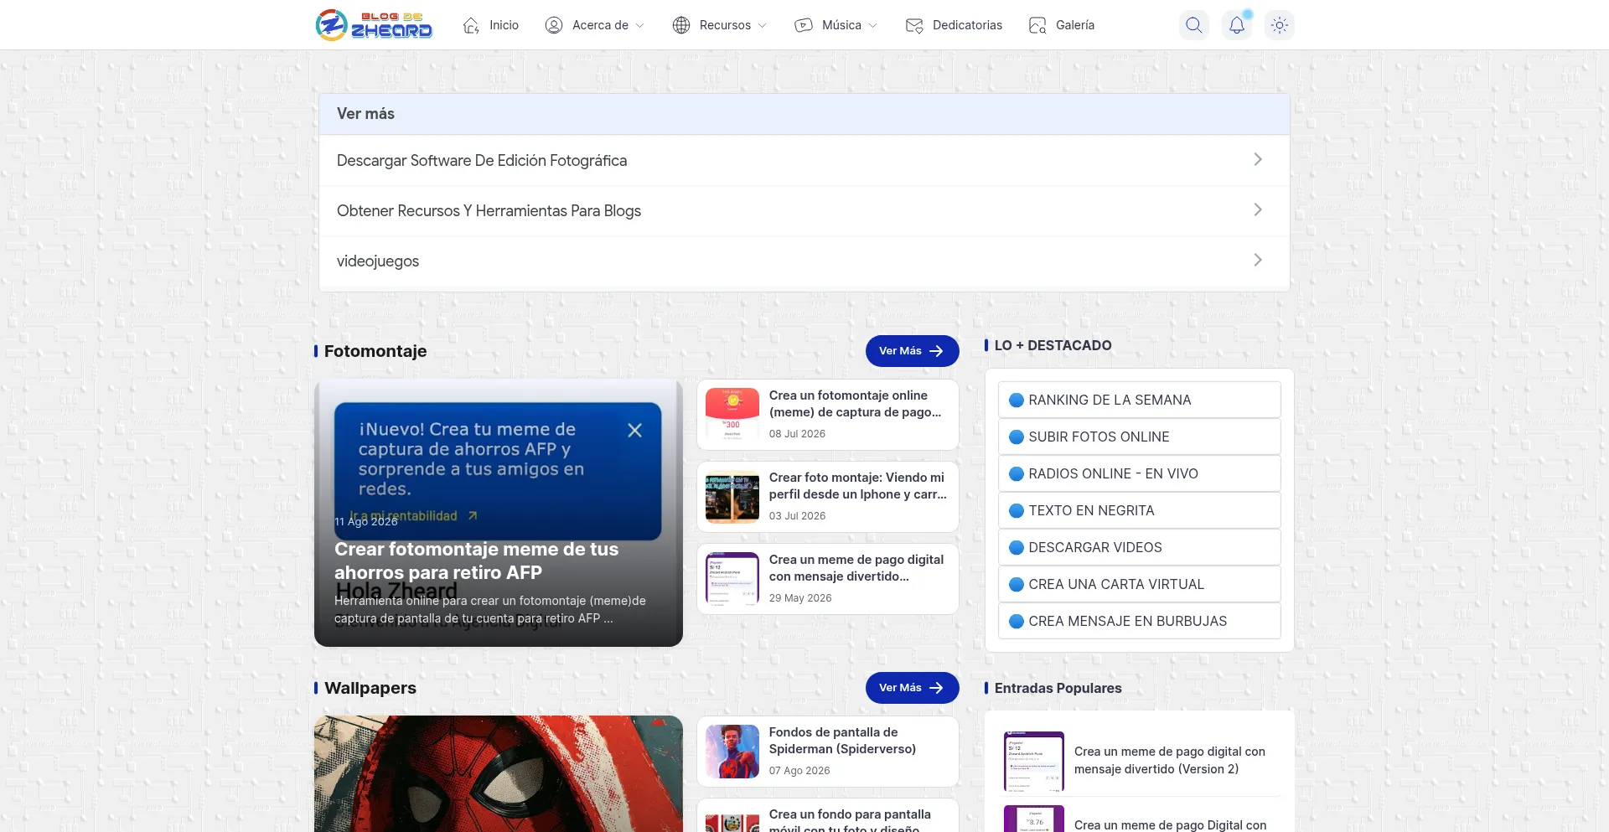Expand the Música dropdown chevron
Viewport: 1609px width, 832px height.
[x=873, y=26]
